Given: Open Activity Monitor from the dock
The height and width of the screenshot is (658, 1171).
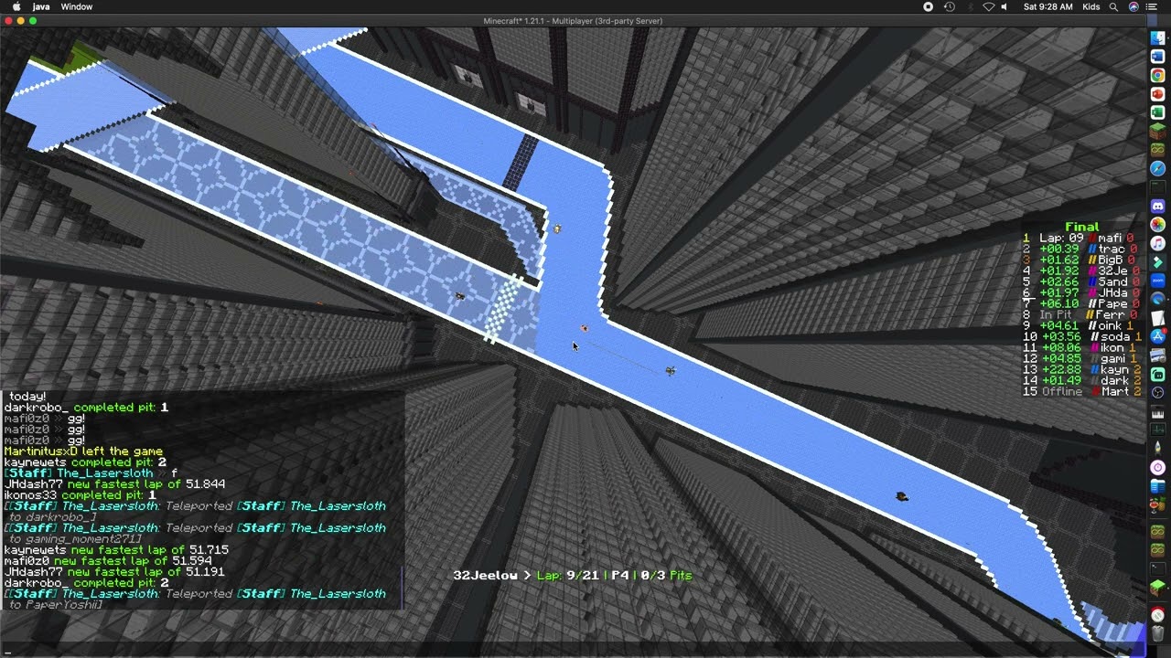Looking at the screenshot, I should tap(1157, 430).
